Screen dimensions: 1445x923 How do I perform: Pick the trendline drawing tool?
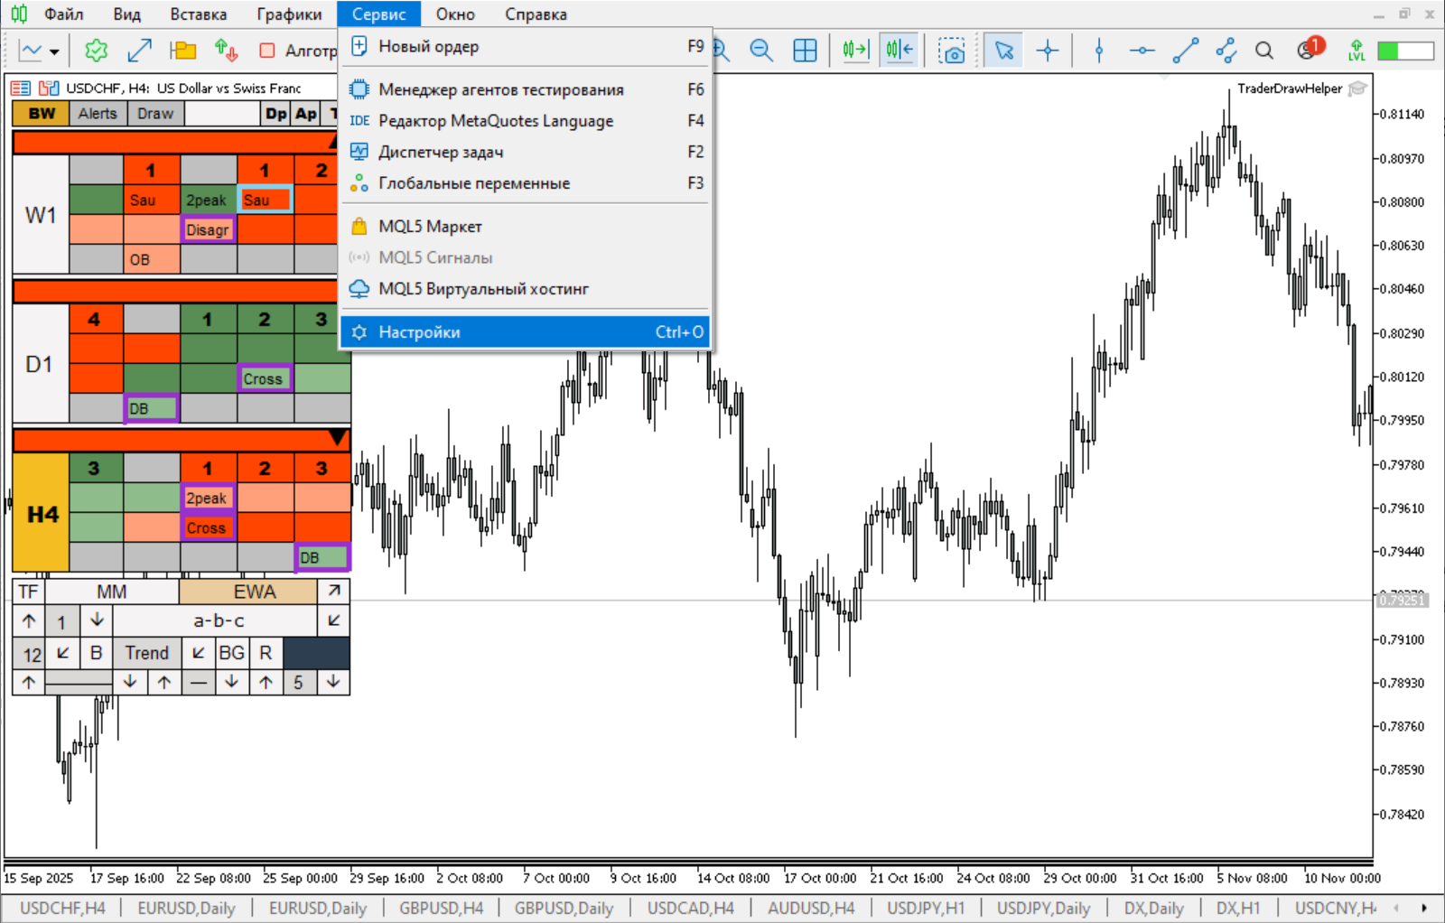tap(1185, 51)
